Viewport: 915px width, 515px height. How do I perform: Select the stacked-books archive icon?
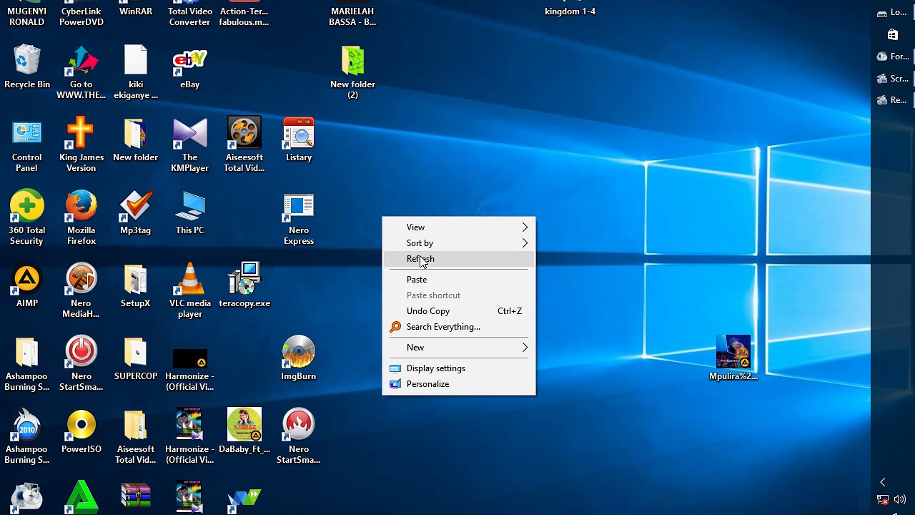135,497
